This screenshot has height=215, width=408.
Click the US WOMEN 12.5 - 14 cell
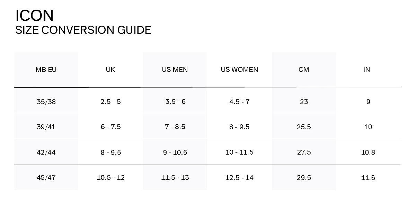point(239,178)
